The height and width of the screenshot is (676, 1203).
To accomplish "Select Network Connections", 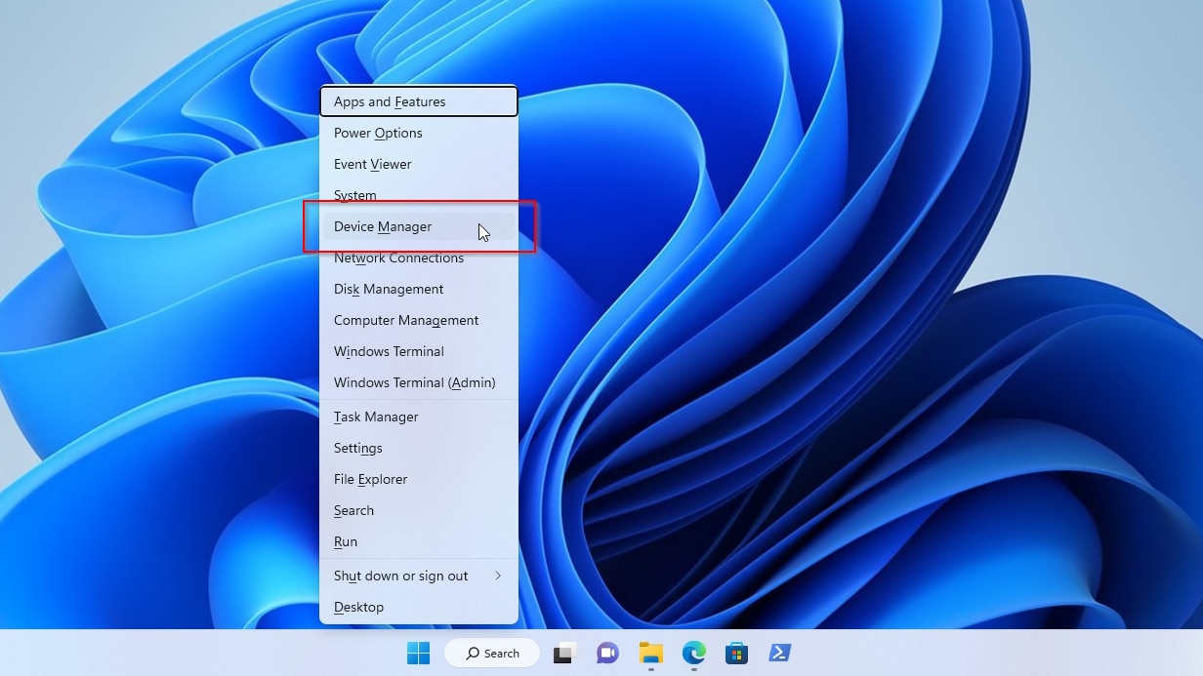I will pyautogui.click(x=398, y=258).
